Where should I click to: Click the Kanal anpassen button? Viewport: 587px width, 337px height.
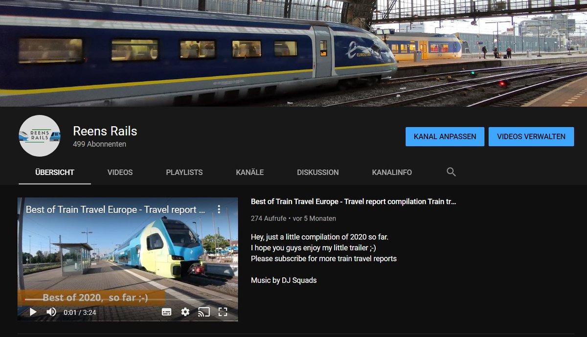click(x=445, y=136)
